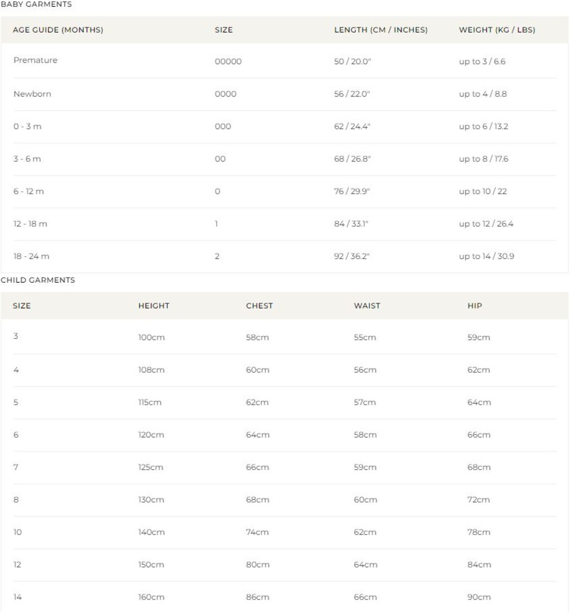The height and width of the screenshot is (612, 570).
Task: Click the Length (CM / Inches) column header
Action: 381,30
